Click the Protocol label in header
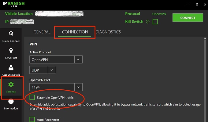Image resolution: width=208 pixels, height=122 pixels. tap(132, 14)
